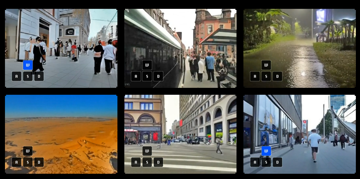The image size is (360, 179).
Task: Click the A key in the rainy night path video
Action: (x=255, y=76)
